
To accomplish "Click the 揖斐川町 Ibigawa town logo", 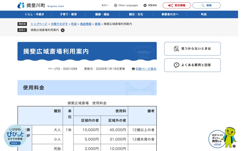I will [41, 5].
